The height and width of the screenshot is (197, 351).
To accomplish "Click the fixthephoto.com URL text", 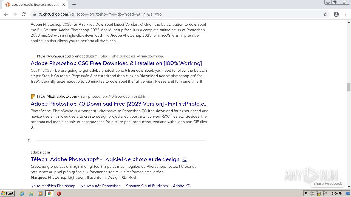I will click(57, 96).
